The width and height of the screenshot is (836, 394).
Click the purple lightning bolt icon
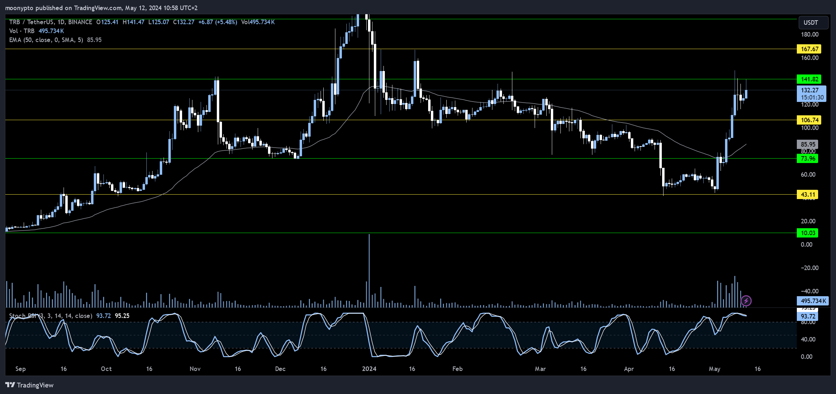pyautogui.click(x=746, y=301)
